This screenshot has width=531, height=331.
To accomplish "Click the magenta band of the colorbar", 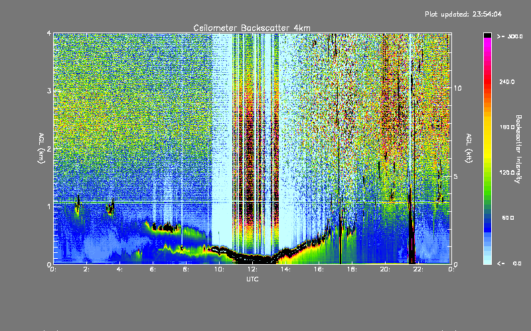I will tap(487, 42).
